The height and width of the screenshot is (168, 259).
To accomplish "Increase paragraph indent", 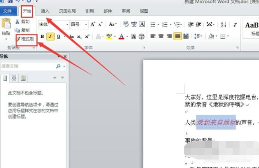I will (x=198, y=25).
